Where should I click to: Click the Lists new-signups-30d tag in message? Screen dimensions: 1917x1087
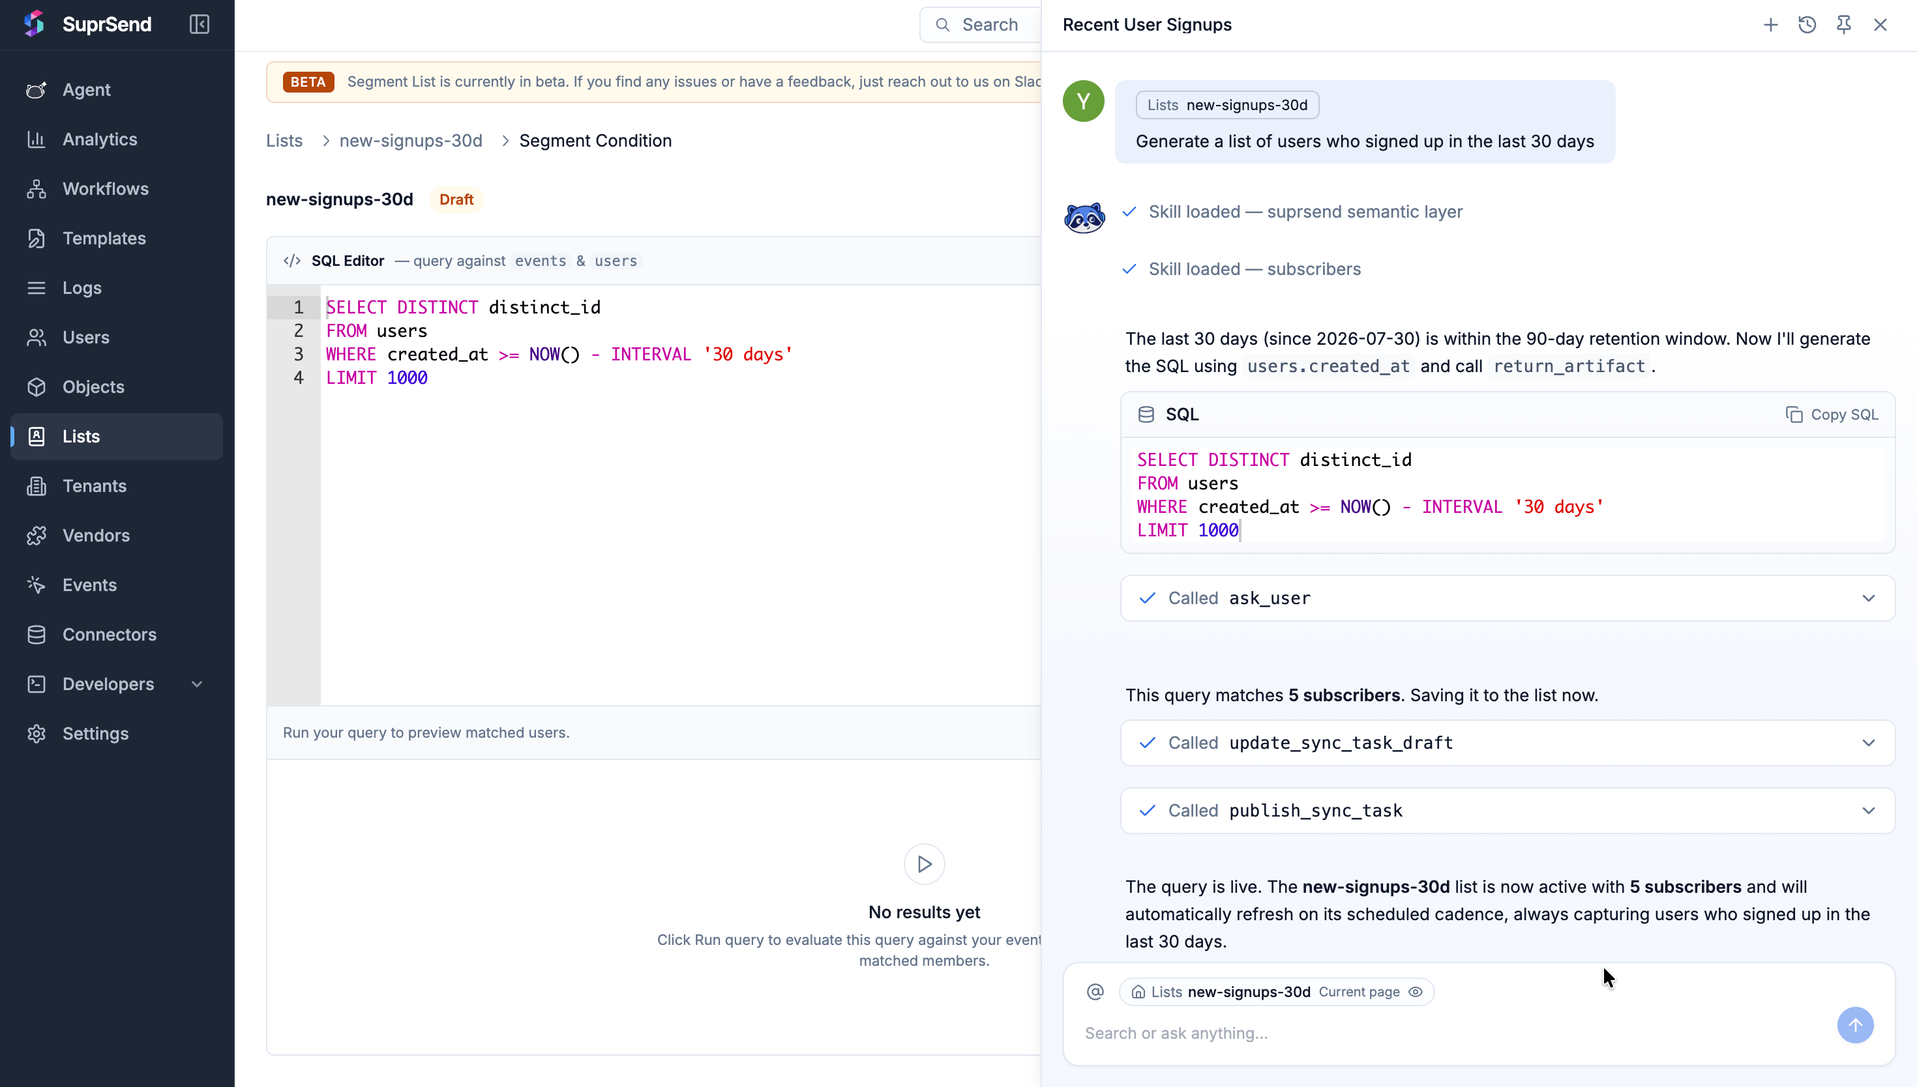click(x=1227, y=104)
